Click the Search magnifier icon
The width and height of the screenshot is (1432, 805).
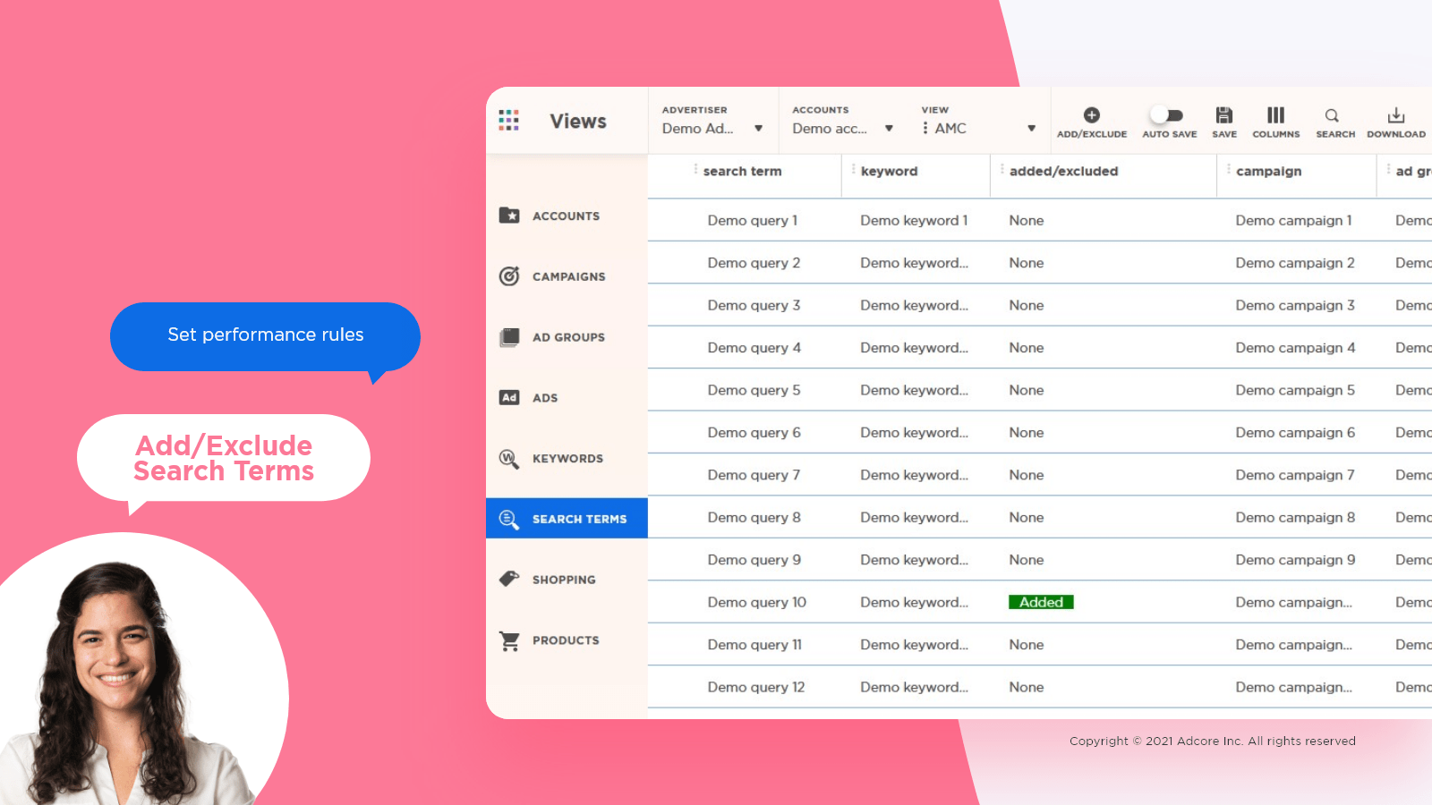point(1333,115)
